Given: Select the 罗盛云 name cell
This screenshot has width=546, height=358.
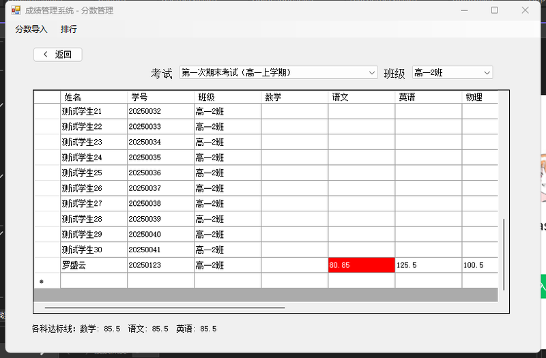Looking at the screenshot, I should [94, 265].
